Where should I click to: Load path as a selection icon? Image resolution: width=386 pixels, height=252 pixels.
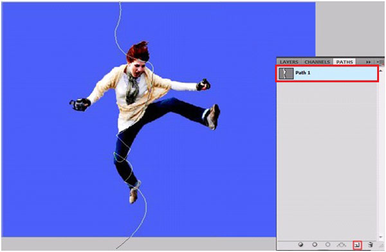coord(327,245)
